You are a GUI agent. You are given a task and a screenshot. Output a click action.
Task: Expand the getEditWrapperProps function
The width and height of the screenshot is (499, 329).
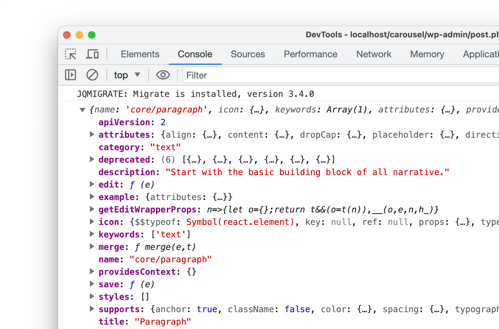coord(92,209)
